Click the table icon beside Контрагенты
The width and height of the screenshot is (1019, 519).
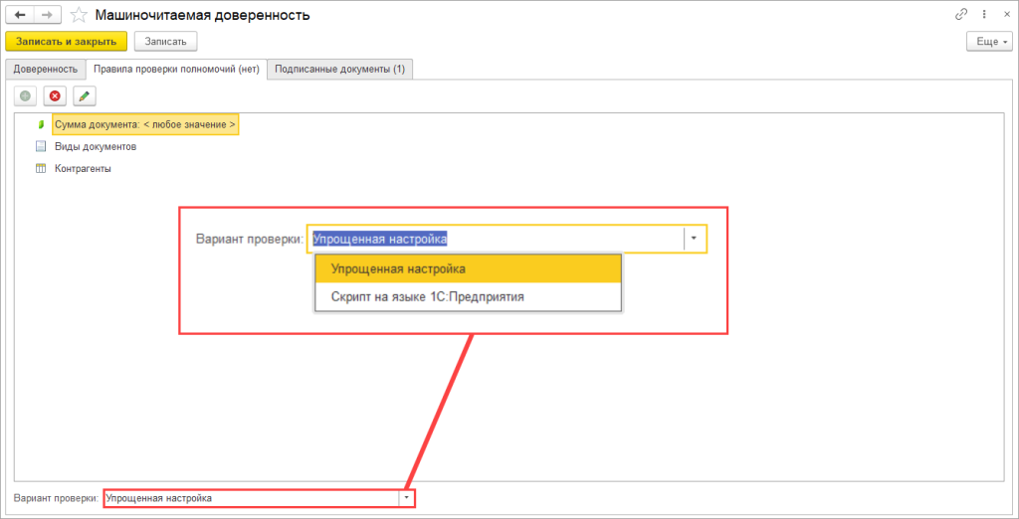pyautogui.click(x=41, y=169)
